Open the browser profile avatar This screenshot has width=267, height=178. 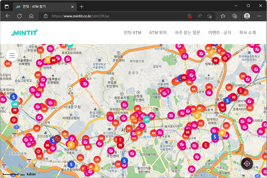(247, 16)
